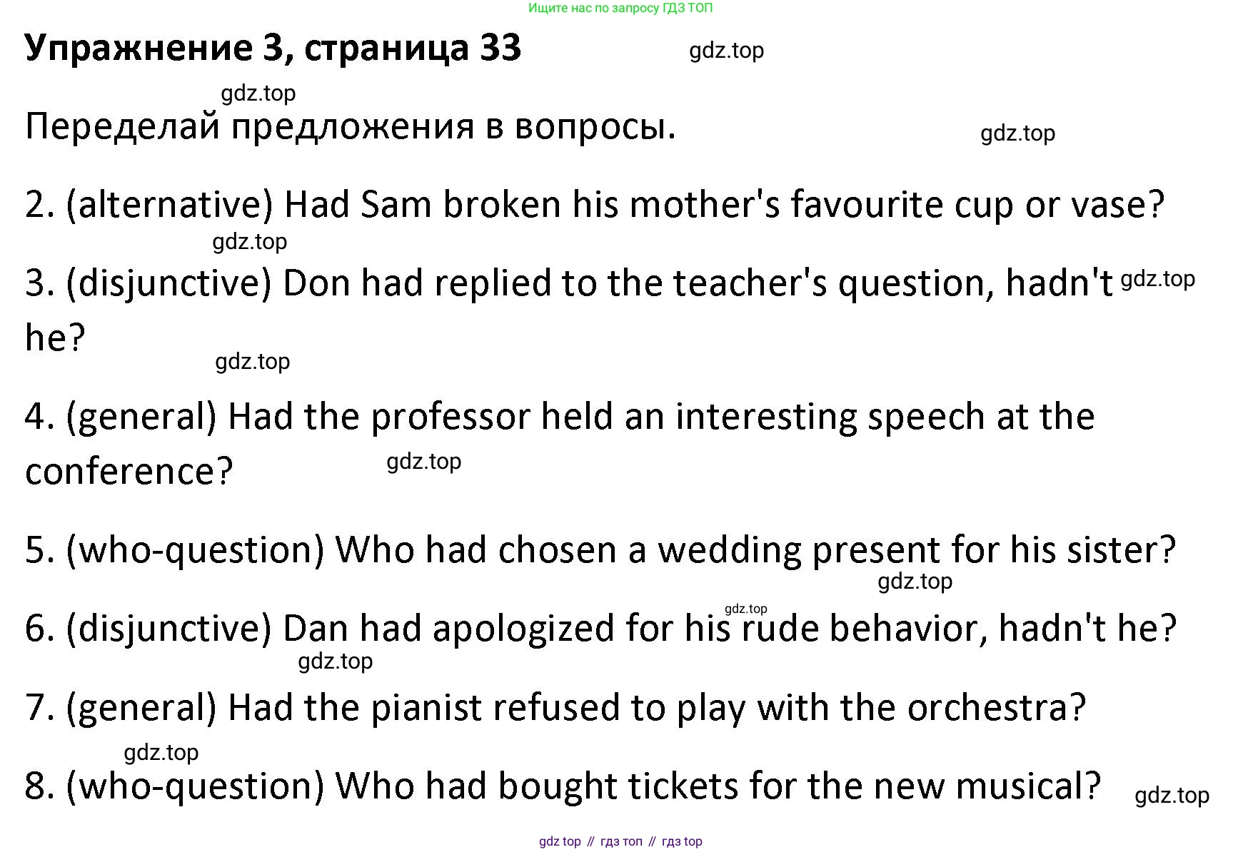This screenshot has height=852, width=1243.
Task: Click the small gdz.top watermark above "rude"
Action: pos(745,609)
